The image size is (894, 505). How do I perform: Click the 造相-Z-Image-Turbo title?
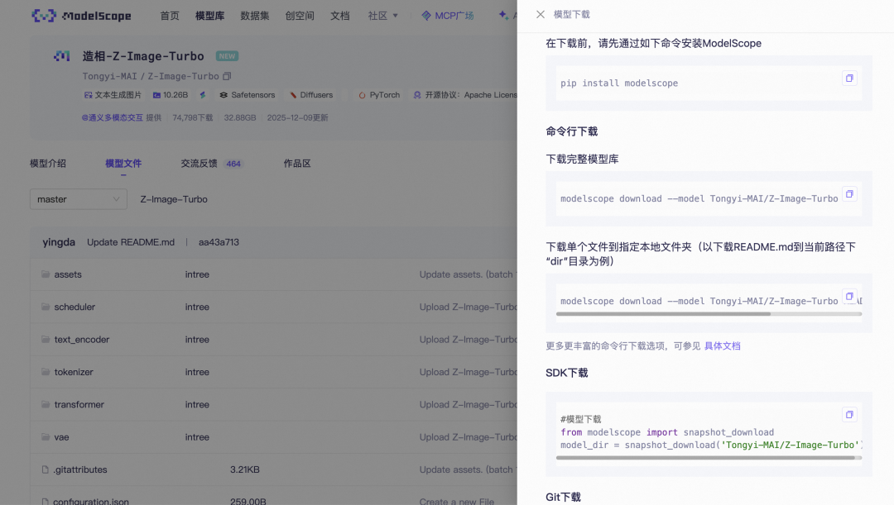[143, 56]
